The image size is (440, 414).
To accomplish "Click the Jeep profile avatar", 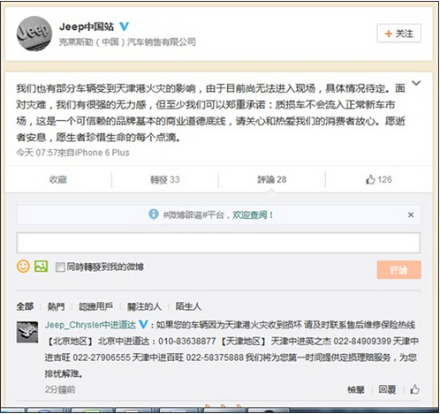I will point(34,34).
